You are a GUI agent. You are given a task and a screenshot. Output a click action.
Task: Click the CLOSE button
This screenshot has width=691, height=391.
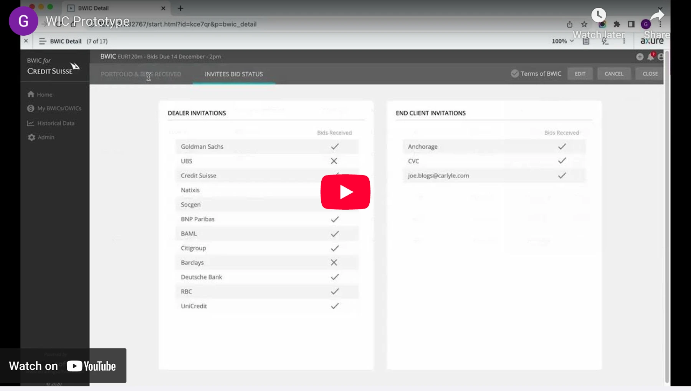[650, 74]
